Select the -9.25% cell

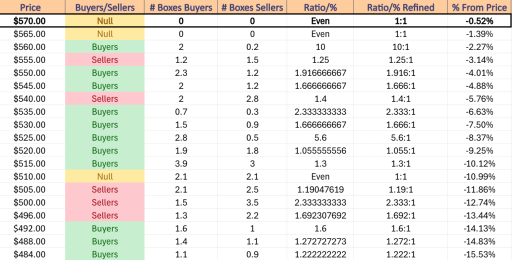[479, 150]
